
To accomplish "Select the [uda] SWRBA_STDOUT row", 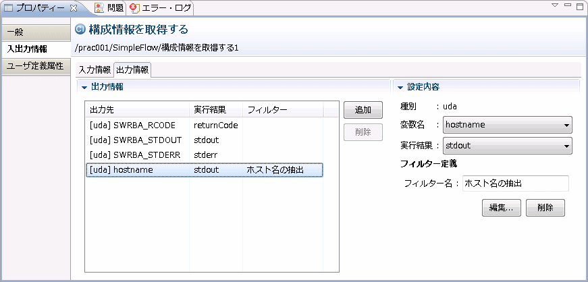I will (205, 140).
